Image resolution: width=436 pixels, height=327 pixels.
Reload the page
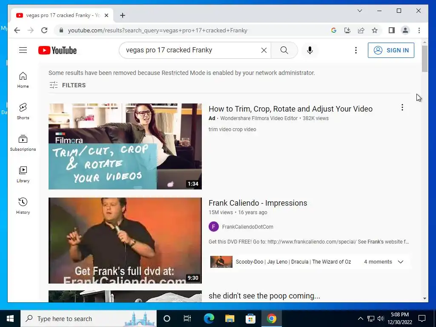[44, 30]
